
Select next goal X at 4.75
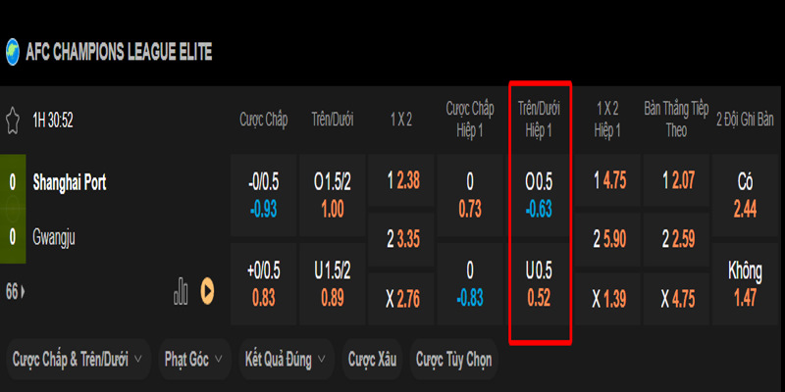tap(676, 299)
